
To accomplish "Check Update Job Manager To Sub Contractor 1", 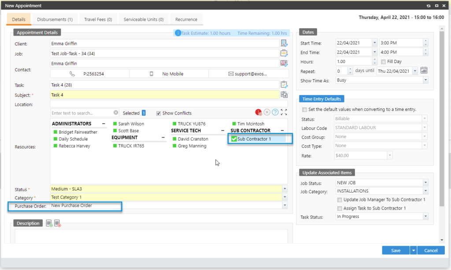I will 340,200.
